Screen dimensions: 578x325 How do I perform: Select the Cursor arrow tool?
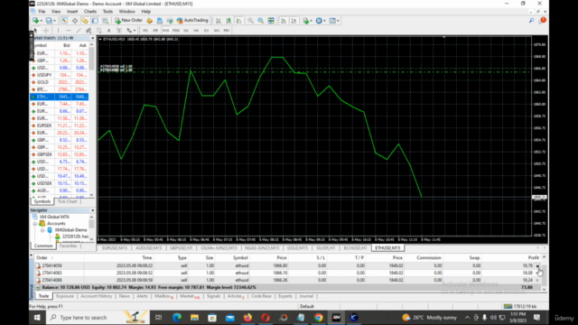click(35, 30)
